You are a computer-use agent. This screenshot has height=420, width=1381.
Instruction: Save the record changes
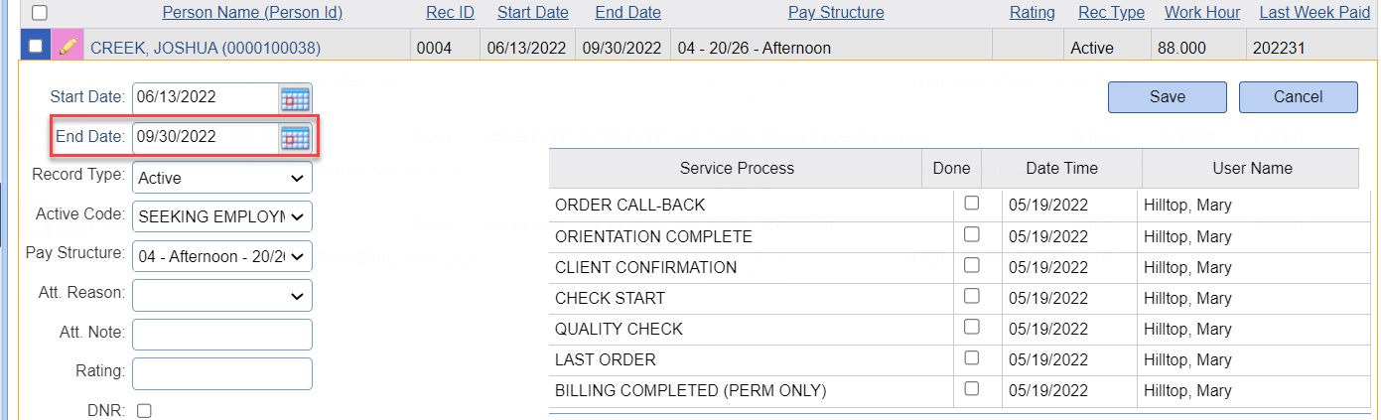(1168, 96)
